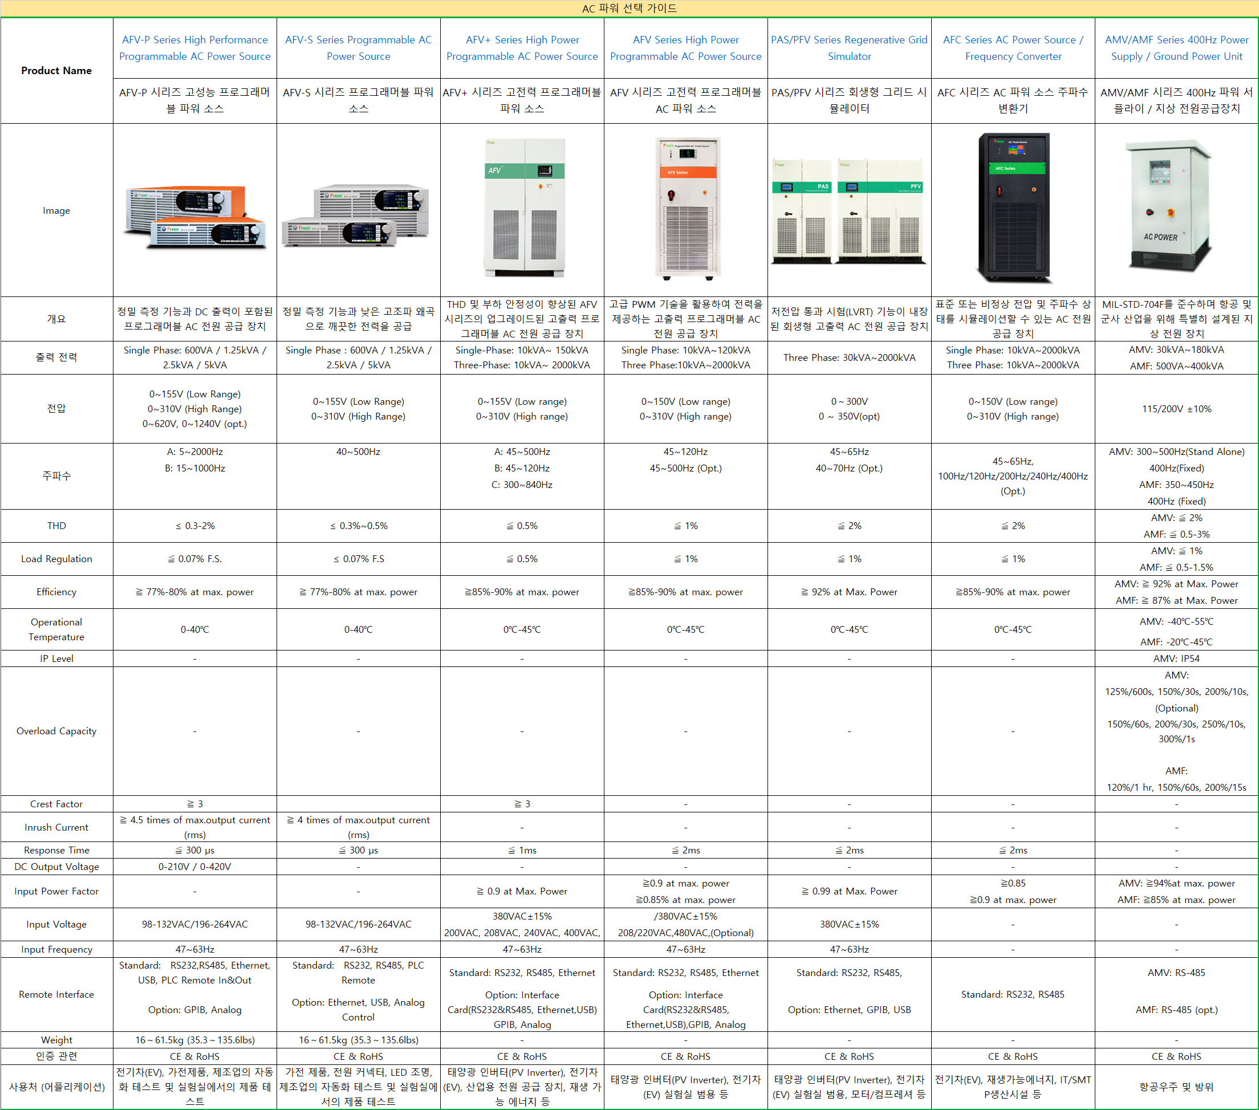
Task: Click the black AFC Series cabinet image
Action: pos(1014,208)
